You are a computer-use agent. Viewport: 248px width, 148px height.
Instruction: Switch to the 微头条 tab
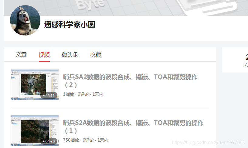[70, 54]
